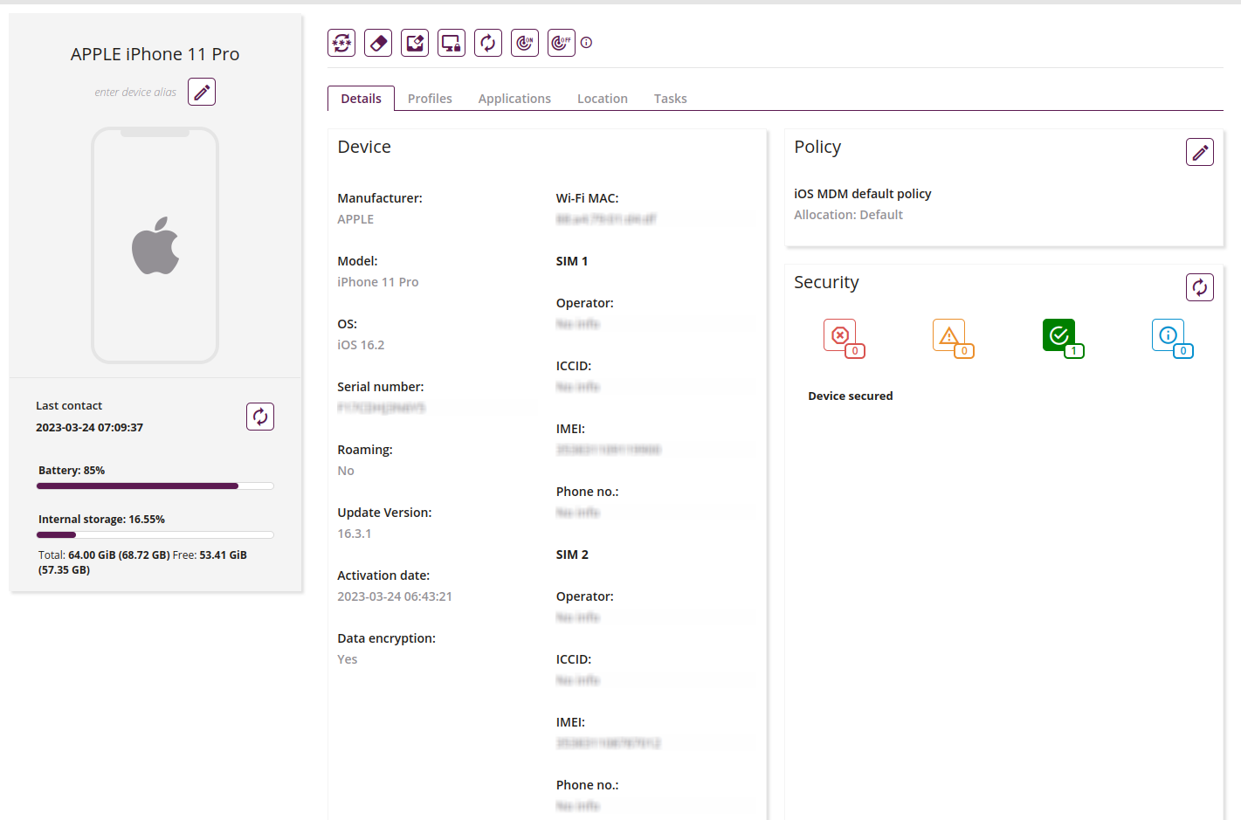Show green secured checks icon
This screenshot has width=1241, height=820.
[x=1063, y=338]
